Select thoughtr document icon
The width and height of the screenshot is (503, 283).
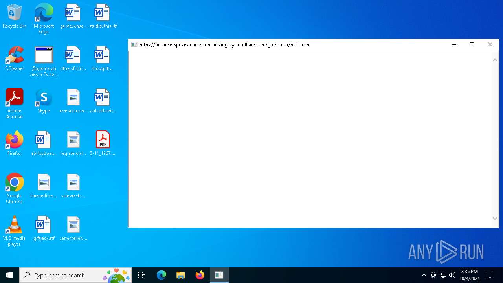103,59
